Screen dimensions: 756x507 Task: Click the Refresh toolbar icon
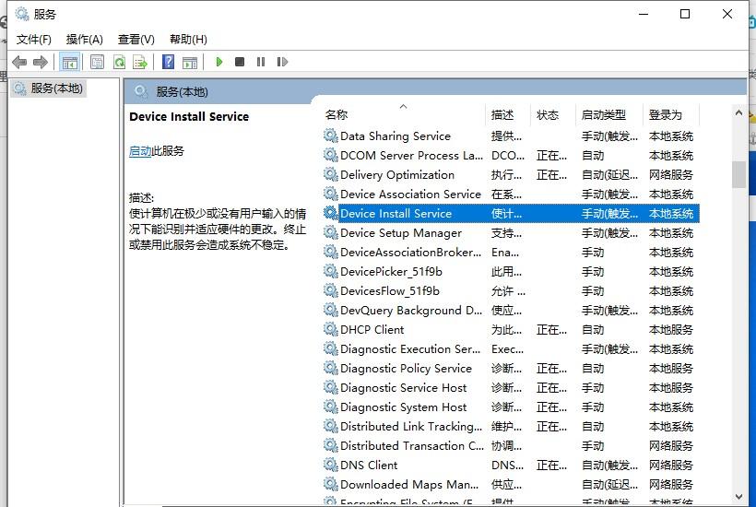pyautogui.click(x=119, y=62)
